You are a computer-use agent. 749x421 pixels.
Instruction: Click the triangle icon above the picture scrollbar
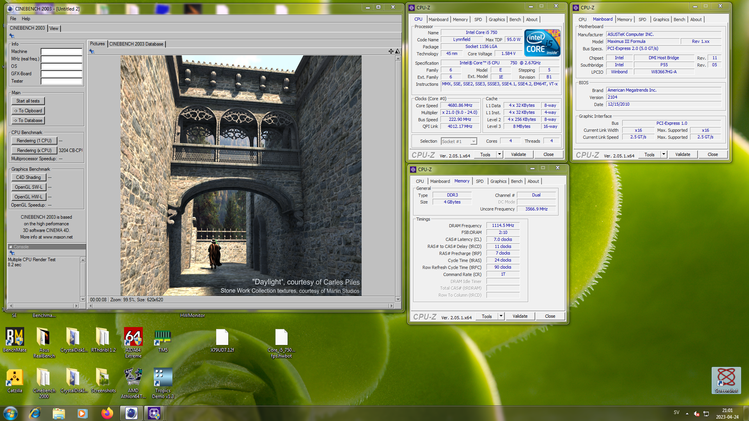click(398, 51)
